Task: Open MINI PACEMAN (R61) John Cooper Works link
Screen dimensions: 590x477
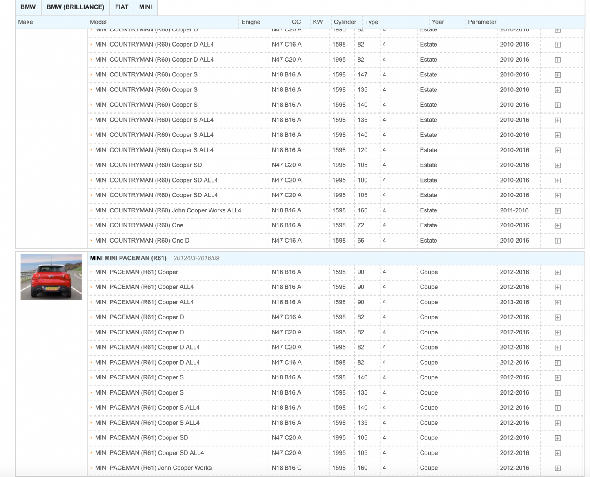Action: pos(153,468)
